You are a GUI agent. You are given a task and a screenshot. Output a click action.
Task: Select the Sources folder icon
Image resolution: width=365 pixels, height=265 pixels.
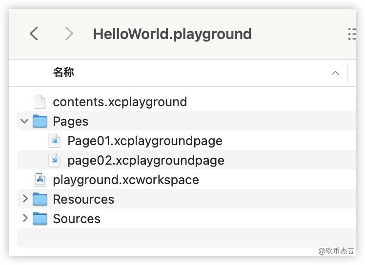pyautogui.click(x=40, y=219)
